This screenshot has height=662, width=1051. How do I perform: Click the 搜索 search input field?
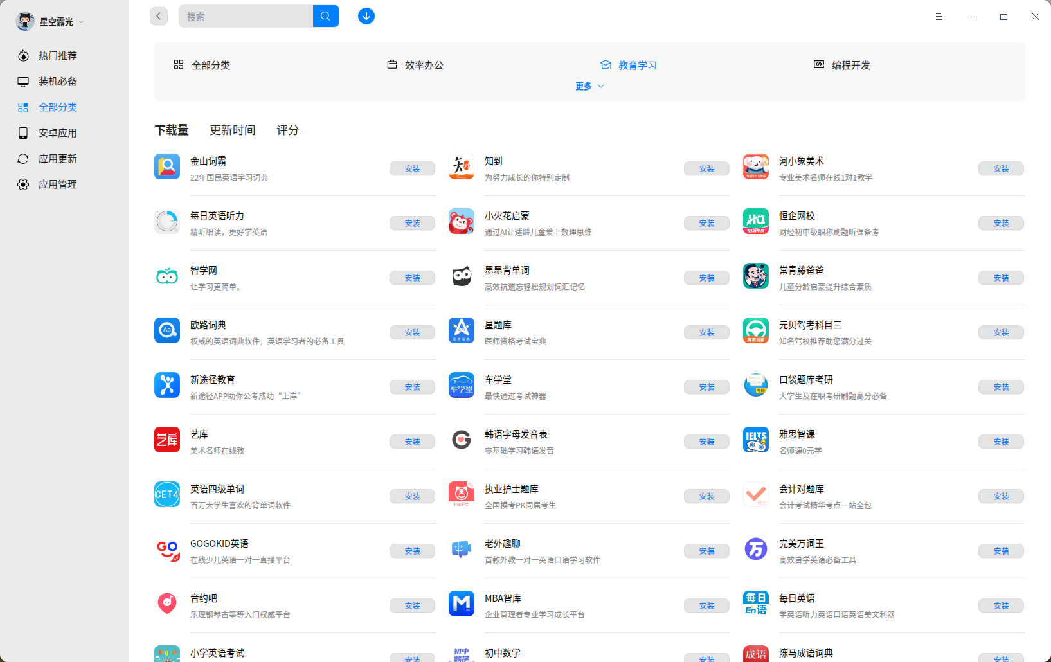pos(246,16)
